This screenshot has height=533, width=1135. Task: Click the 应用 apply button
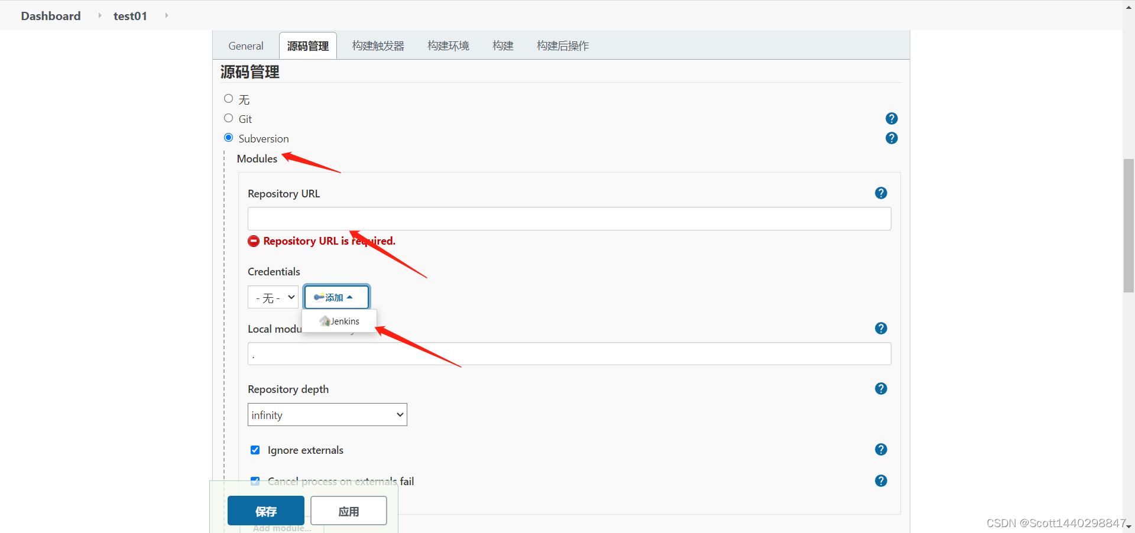349,511
